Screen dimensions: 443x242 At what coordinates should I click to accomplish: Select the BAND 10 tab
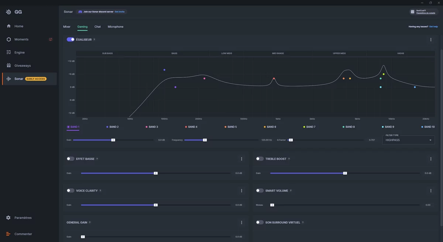coord(428,127)
